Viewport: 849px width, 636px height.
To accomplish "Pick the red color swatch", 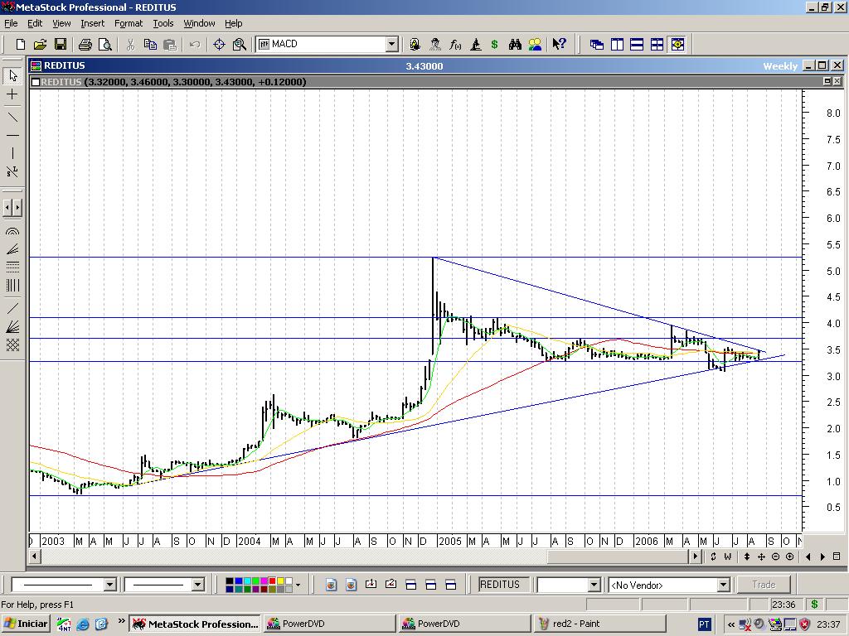I will click(x=272, y=581).
